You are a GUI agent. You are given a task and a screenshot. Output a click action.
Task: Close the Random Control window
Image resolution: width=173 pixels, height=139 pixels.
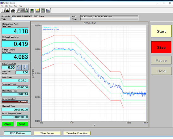tap(170, 3)
